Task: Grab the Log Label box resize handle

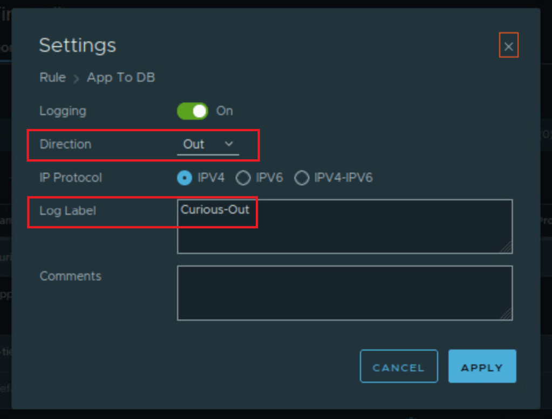Action: [x=506, y=247]
